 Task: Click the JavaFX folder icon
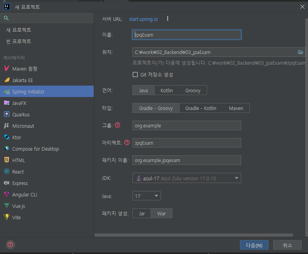click(7, 103)
